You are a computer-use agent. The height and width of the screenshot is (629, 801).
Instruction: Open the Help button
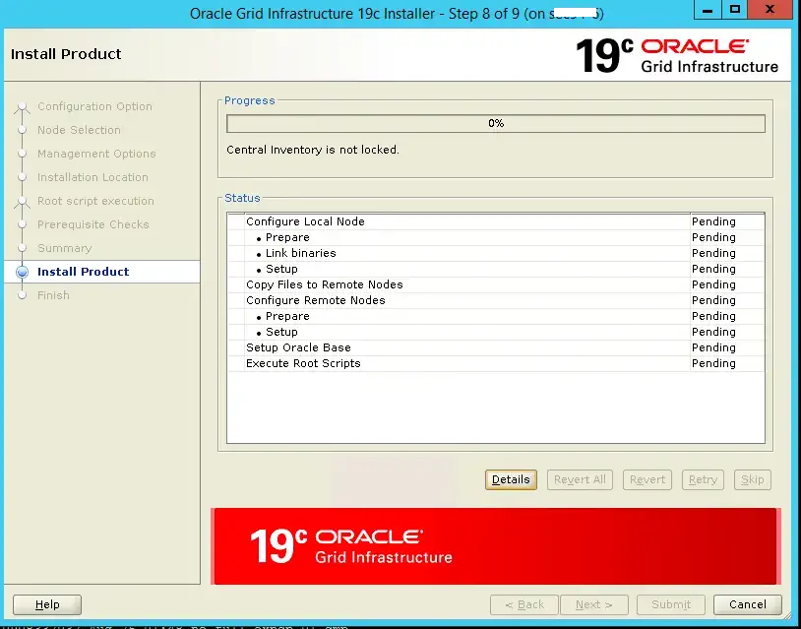47,604
